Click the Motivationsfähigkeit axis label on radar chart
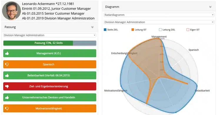 coord(116,90)
